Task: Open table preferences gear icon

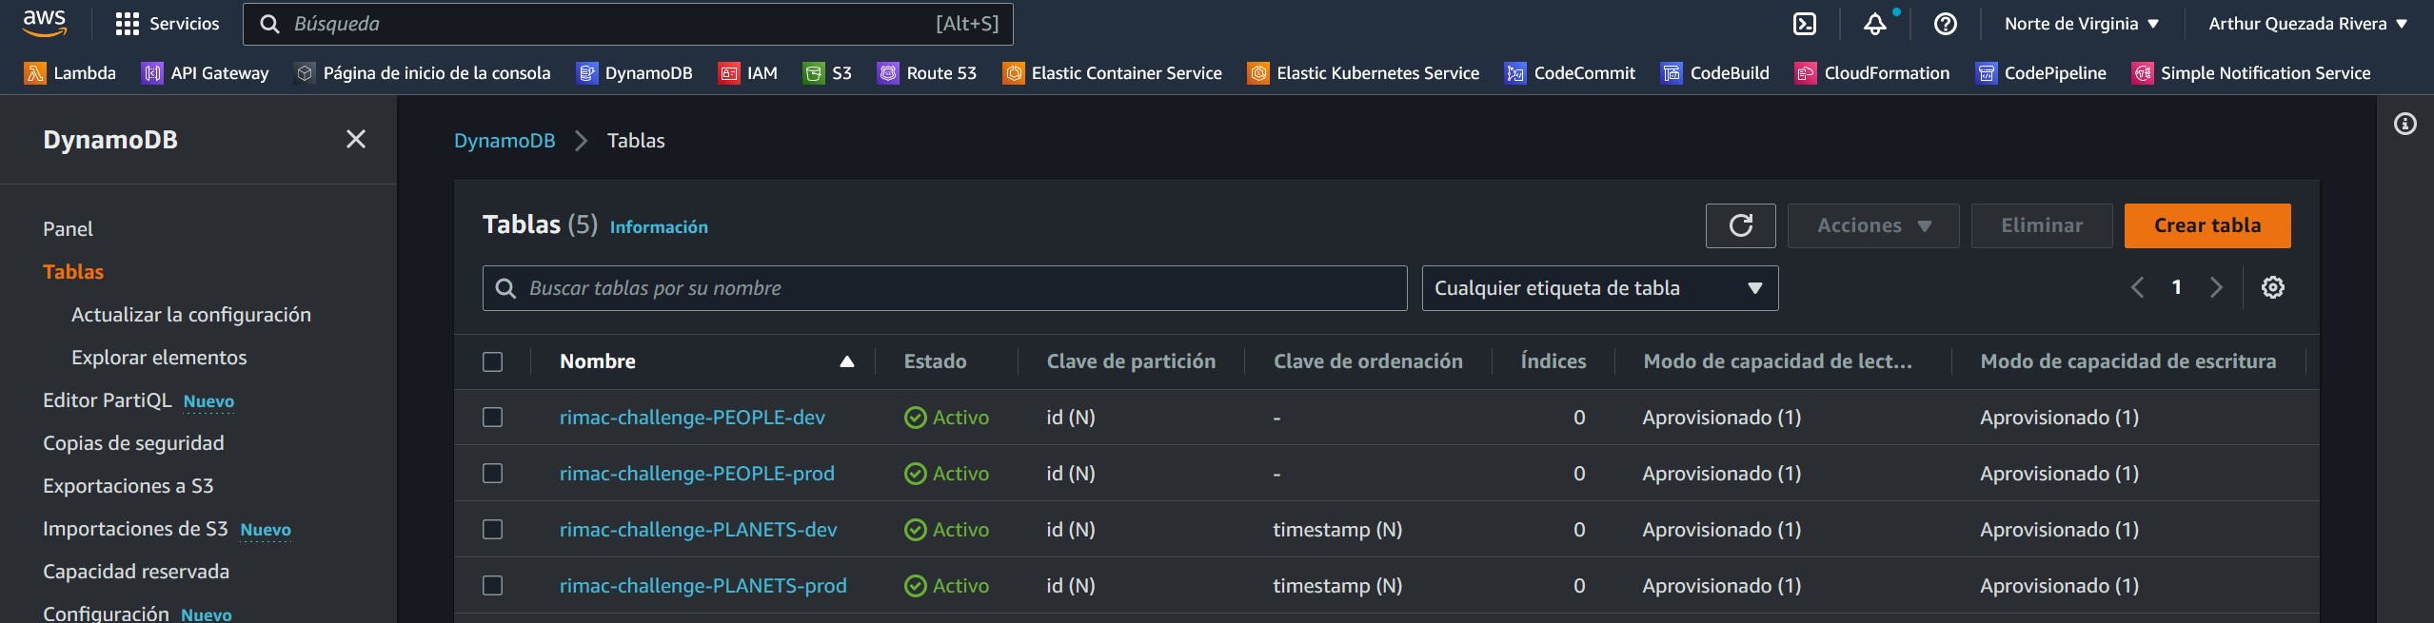Action: tap(2272, 287)
